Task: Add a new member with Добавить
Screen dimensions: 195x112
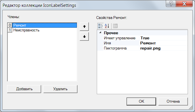Action: click(24, 89)
